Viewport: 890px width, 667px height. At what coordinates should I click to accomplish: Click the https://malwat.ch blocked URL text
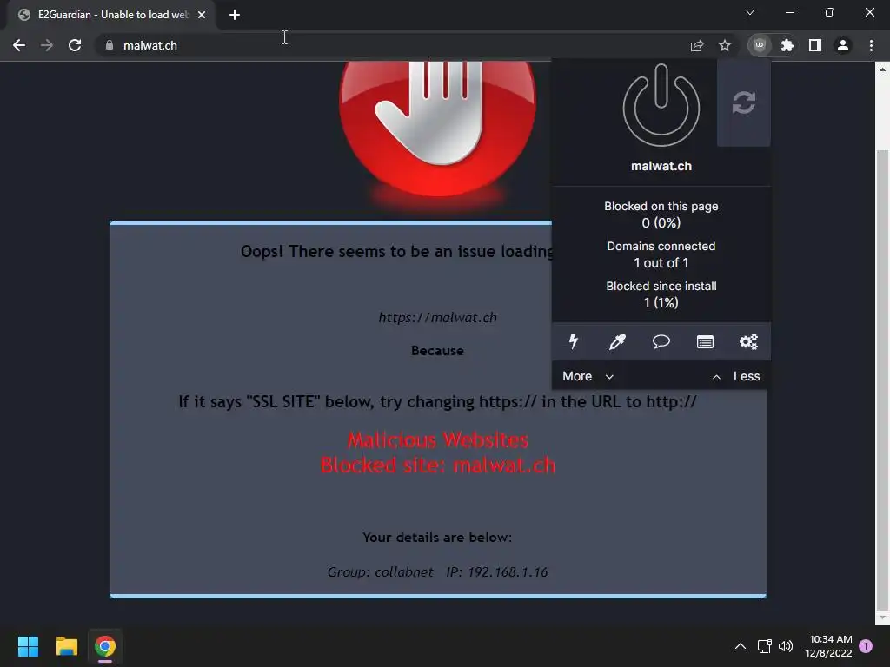coord(438,318)
